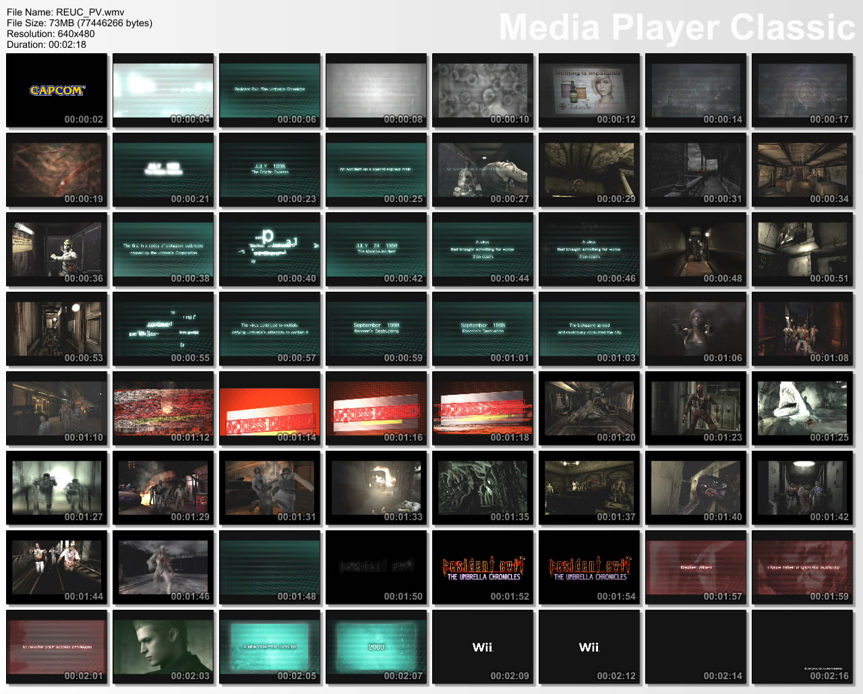Image resolution: width=863 pixels, height=694 pixels.
Task: Click the shark frame at 00:01:25
Action: point(802,408)
